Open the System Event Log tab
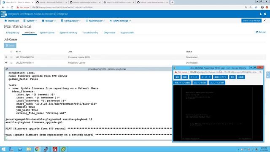Viewport: 270px width, 152px height. (68, 33)
